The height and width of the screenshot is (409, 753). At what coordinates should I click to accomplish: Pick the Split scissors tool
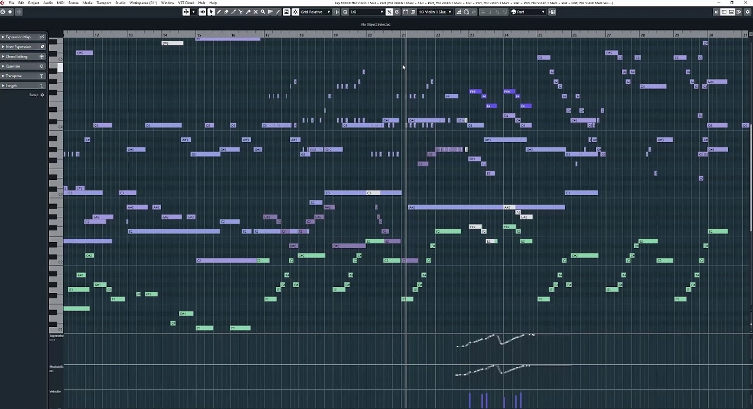[240, 12]
